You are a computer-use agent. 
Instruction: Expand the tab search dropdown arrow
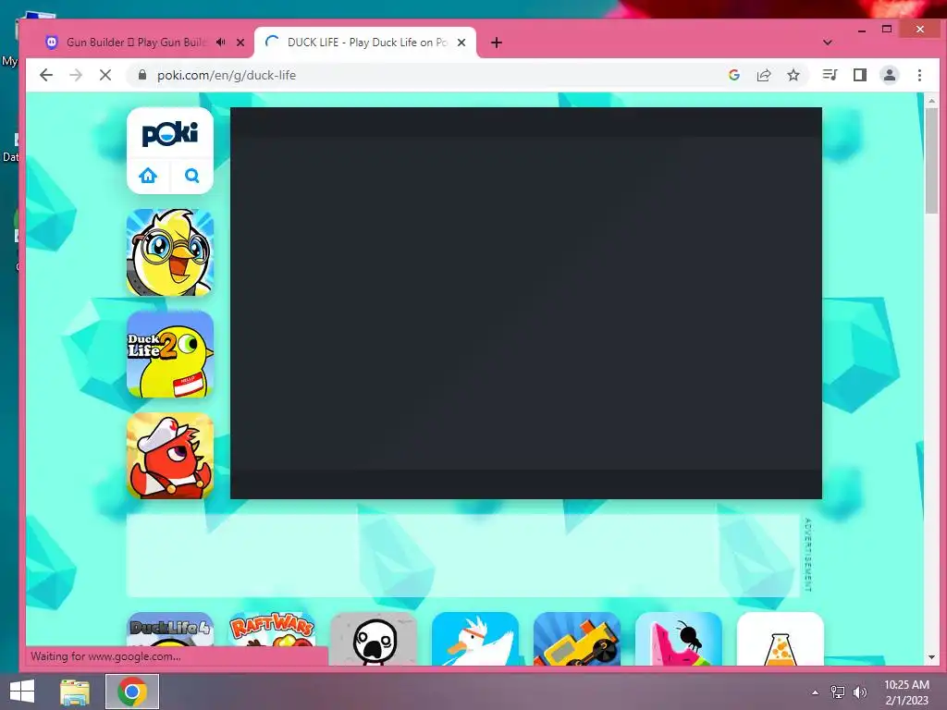click(x=828, y=43)
